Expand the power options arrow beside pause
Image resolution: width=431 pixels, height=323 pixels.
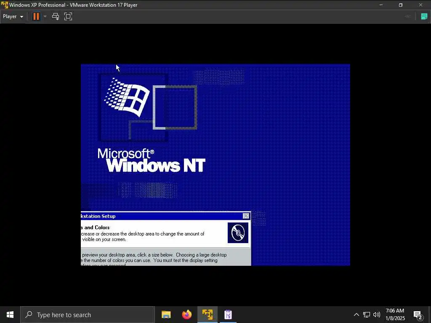pyautogui.click(x=45, y=16)
